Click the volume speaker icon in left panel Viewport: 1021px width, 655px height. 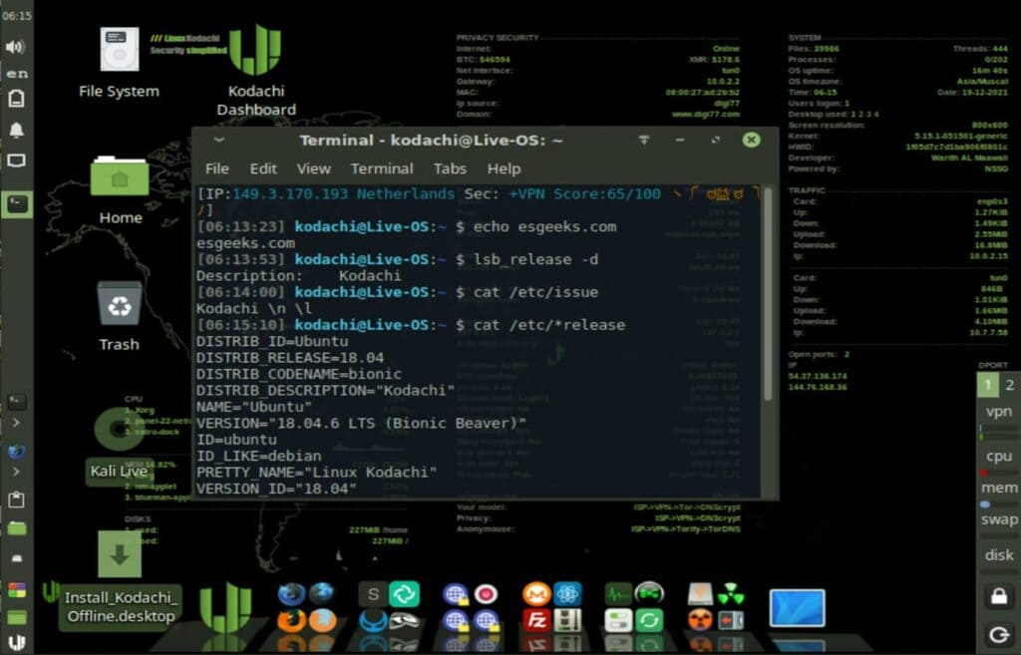click(x=16, y=47)
